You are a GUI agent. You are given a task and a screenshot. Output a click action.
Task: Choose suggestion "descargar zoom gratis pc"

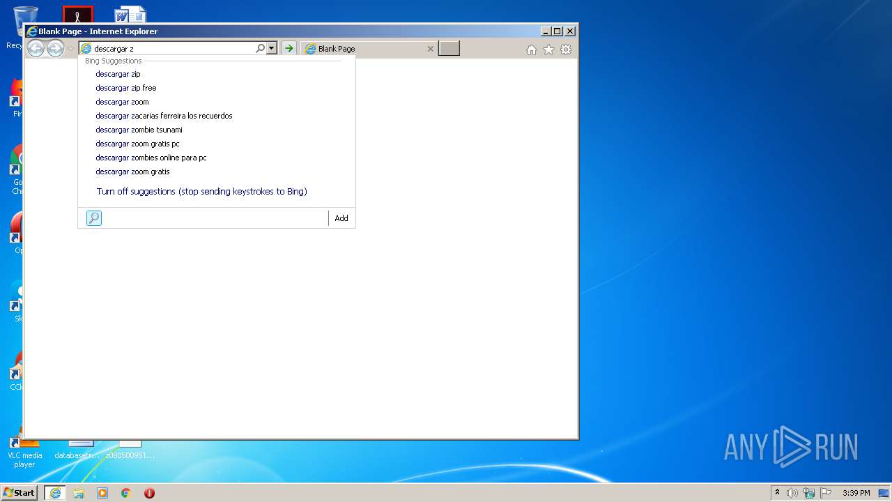[137, 144]
